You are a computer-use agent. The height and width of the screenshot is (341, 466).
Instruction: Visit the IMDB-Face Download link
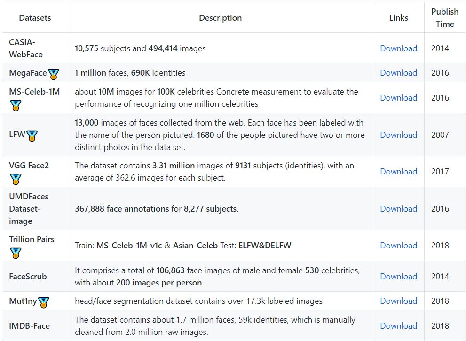399,325
